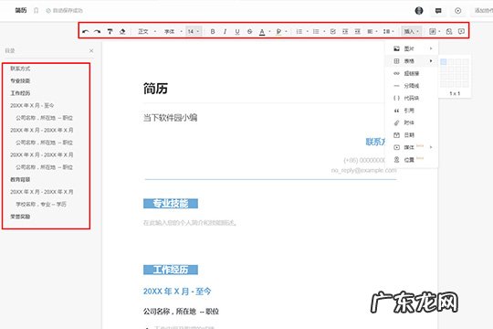Image resolution: width=493 pixels, height=329 pixels.
Task: Click the circular target icon in header
Action: (457, 11)
